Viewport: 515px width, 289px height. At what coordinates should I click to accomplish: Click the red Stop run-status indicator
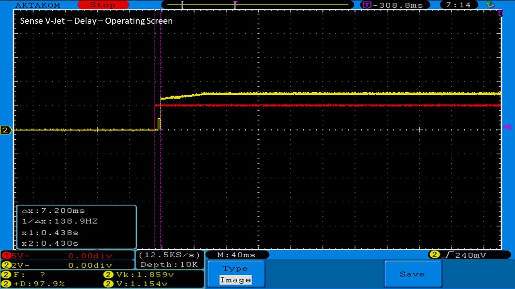[103, 5]
